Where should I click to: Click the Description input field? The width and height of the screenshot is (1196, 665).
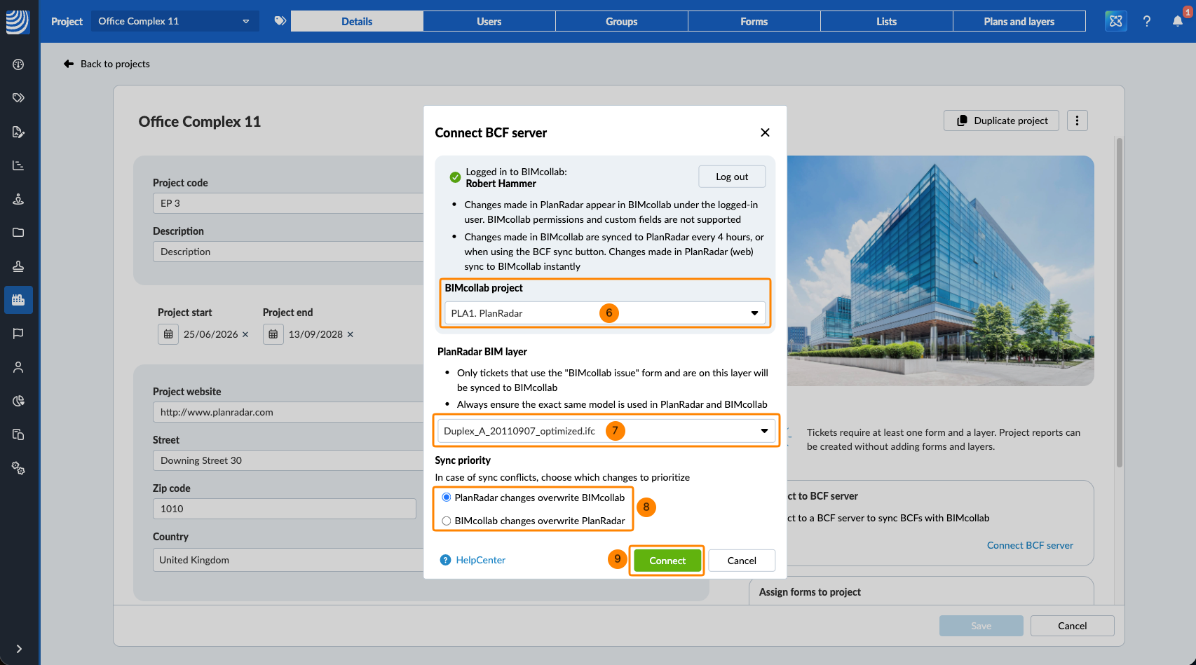(x=288, y=252)
